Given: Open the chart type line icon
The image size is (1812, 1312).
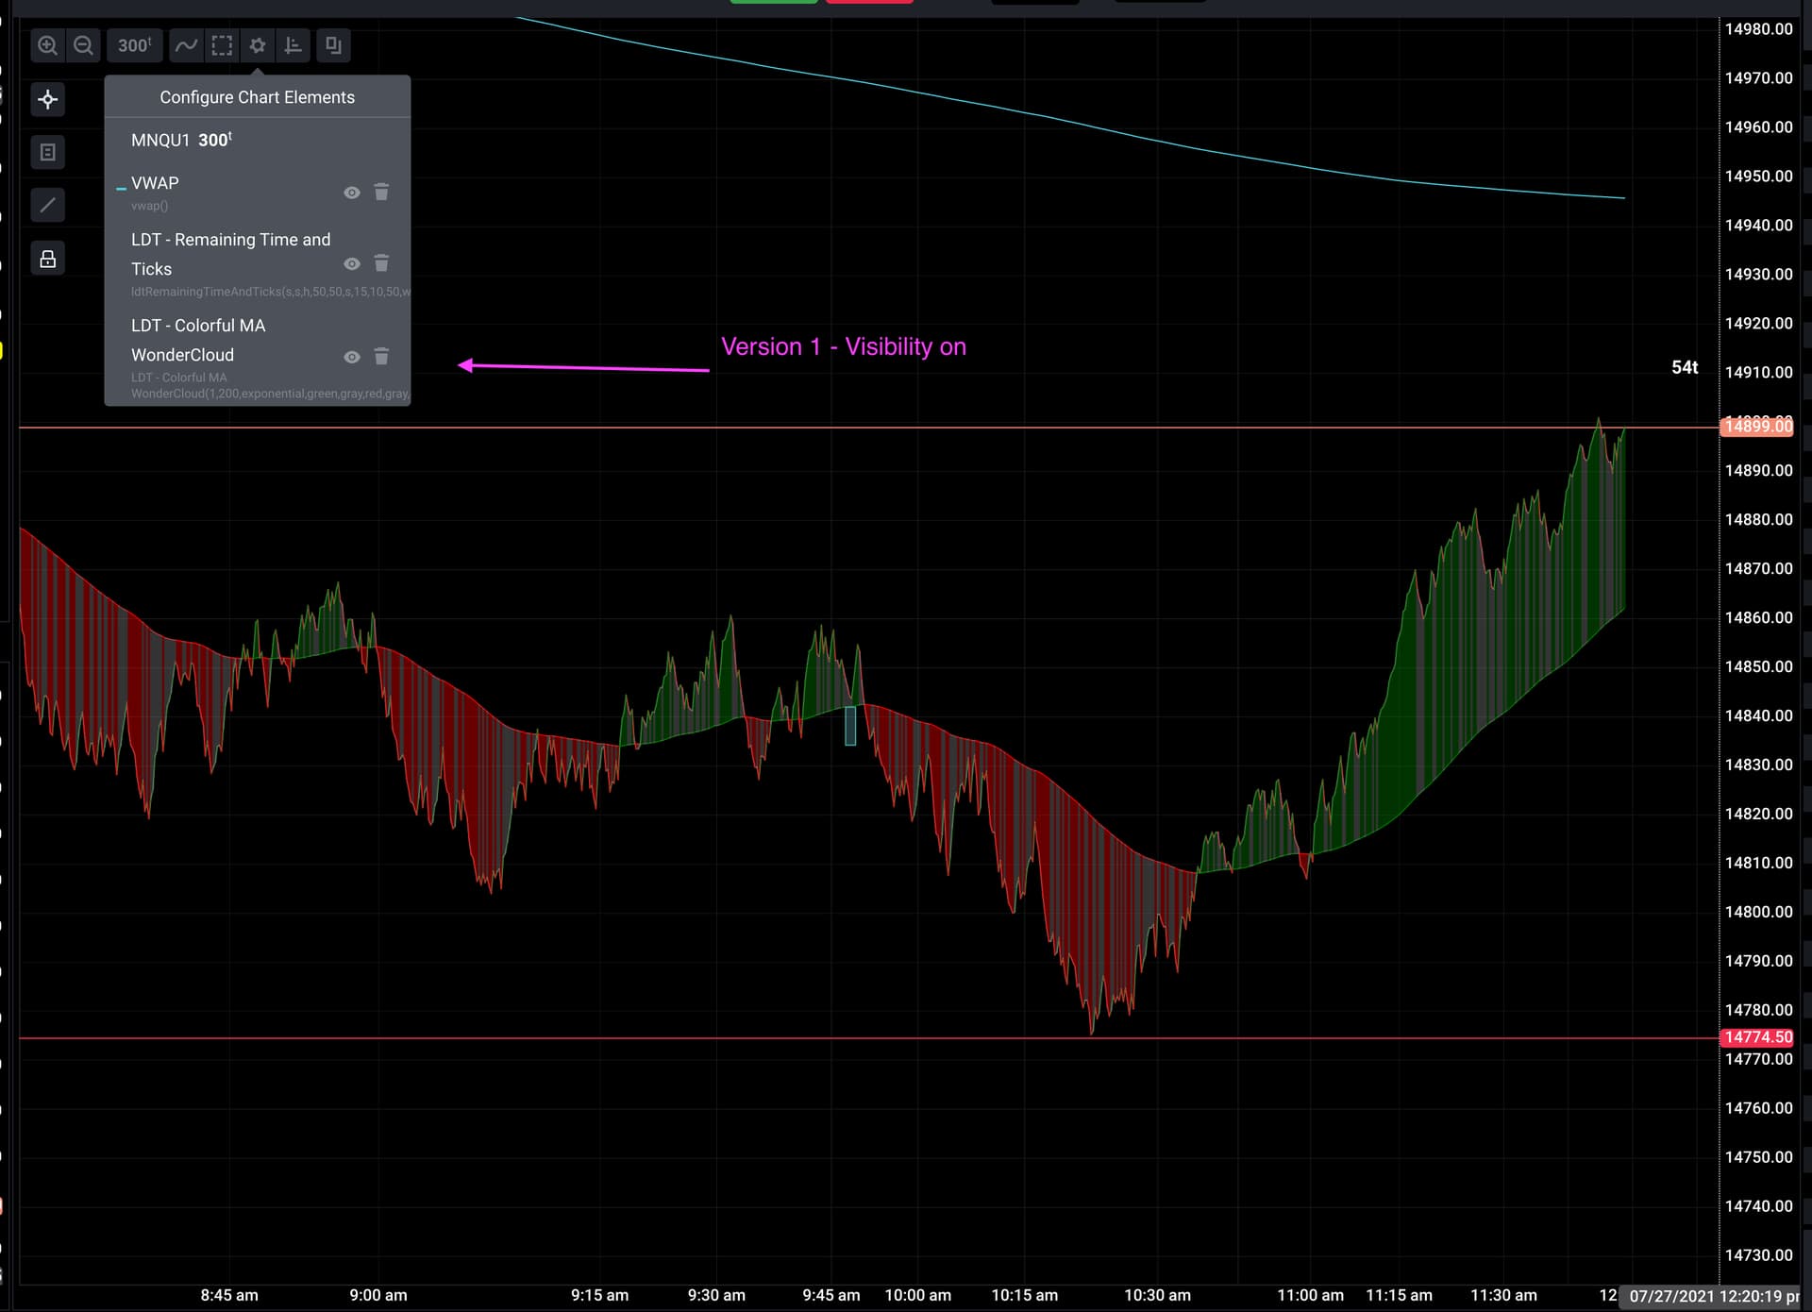Looking at the screenshot, I should (x=187, y=45).
